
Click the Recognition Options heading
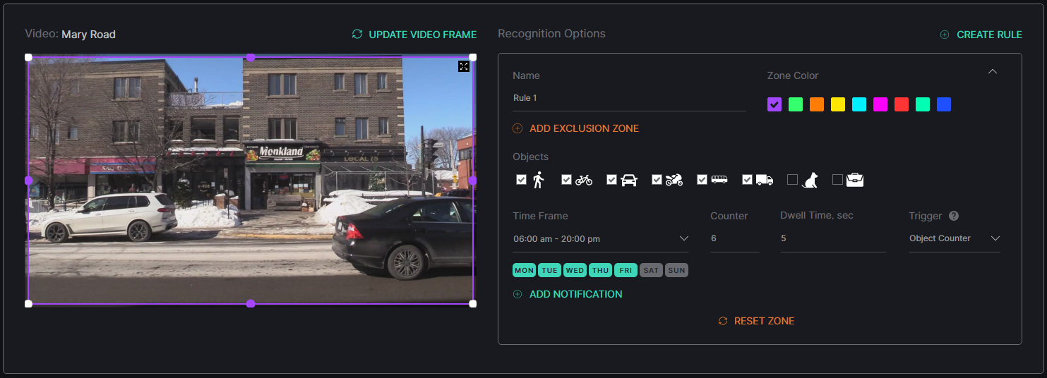(x=551, y=34)
